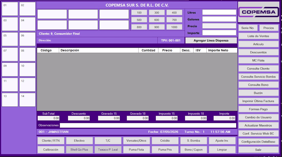The image size is (282, 157).
Task: Click the Importe entry field beside Precio
Action: (219, 33)
